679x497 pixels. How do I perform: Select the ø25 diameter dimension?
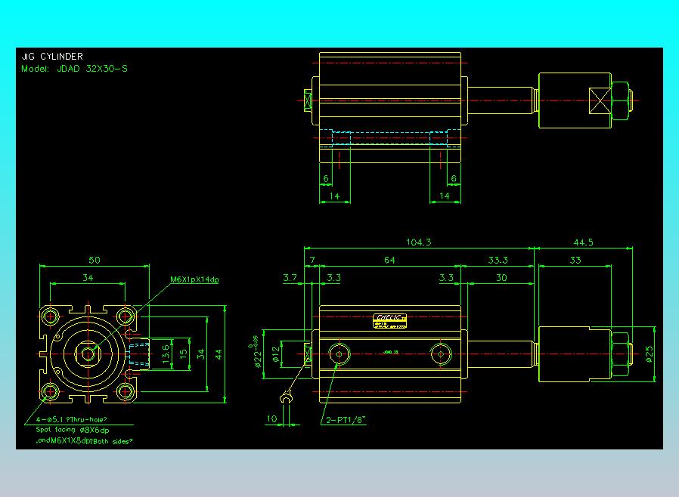tap(649, 353)
